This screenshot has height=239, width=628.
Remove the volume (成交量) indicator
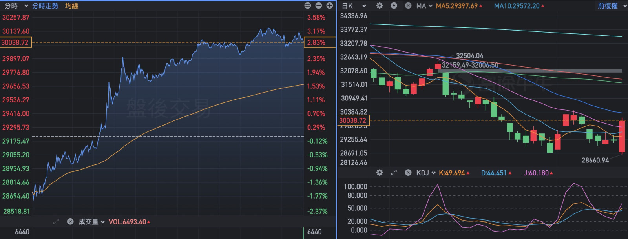pyautogui.click(x=70, y=222)
